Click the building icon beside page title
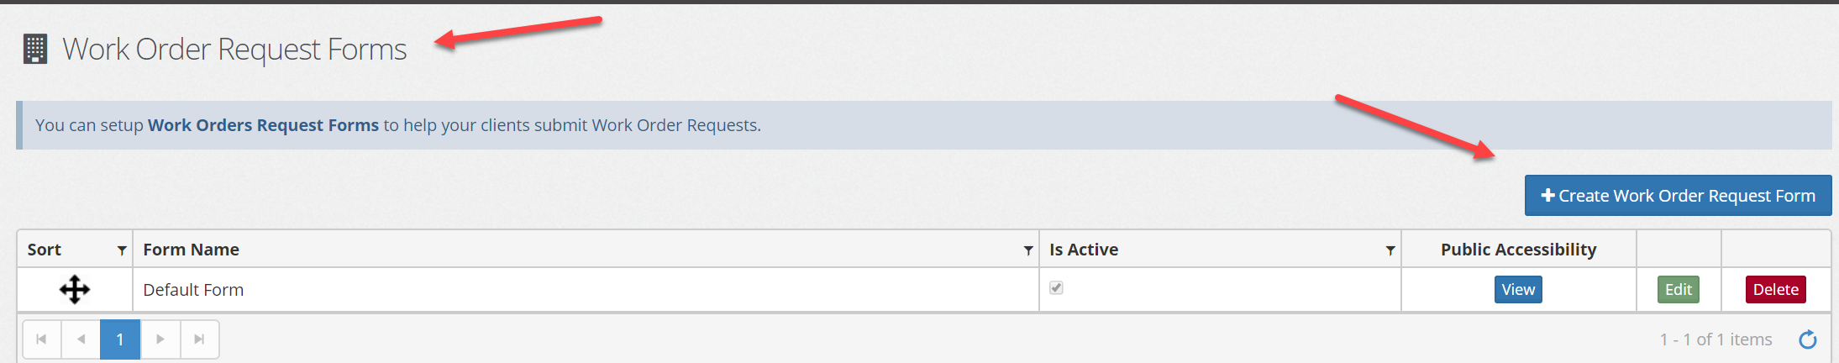Image resolution: width=1839 pixels, height=363 pixels. [x=35, y=49]
